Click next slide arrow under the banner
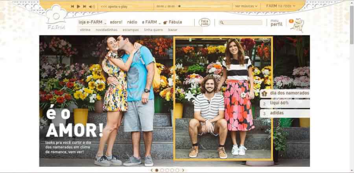 coord(183,170)
